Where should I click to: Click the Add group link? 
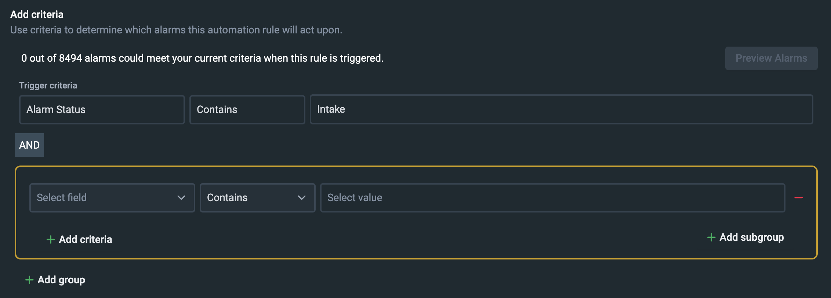61,280
